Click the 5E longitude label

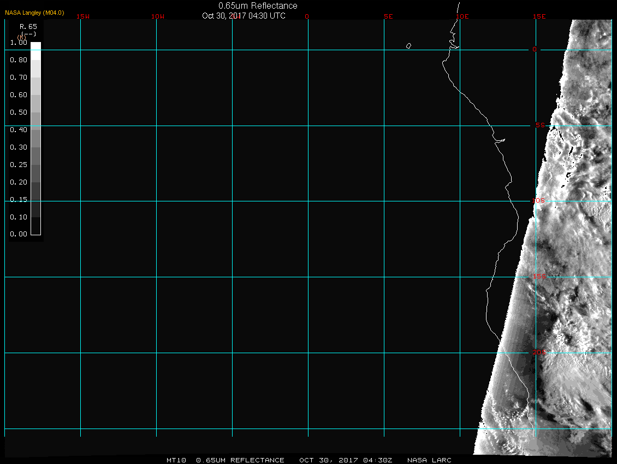pyautogui.click(x=388, y=16)
